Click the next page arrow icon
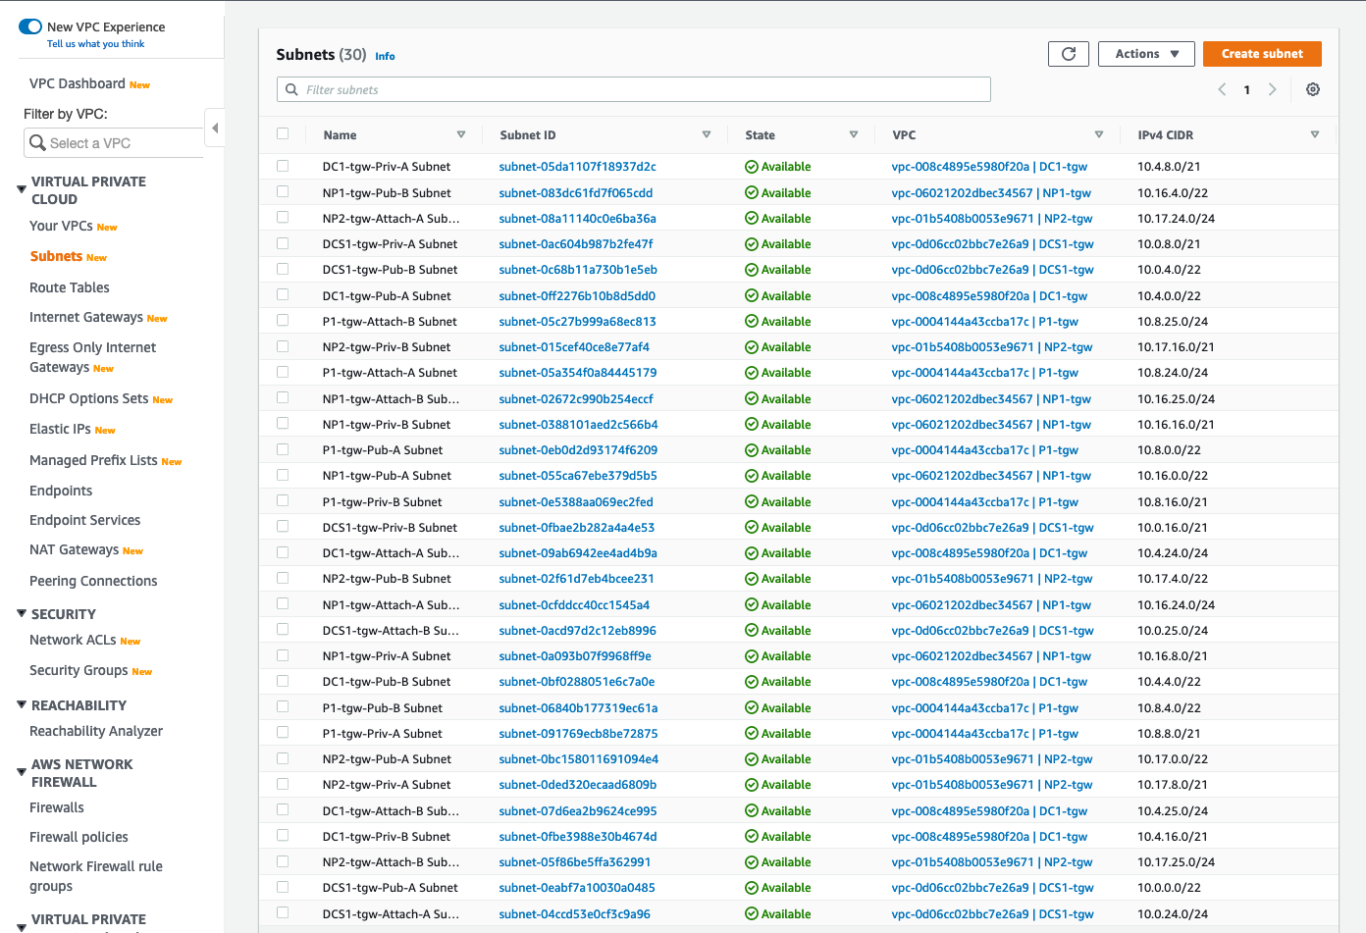The image size is (1366, 933). click(1273, 89)
